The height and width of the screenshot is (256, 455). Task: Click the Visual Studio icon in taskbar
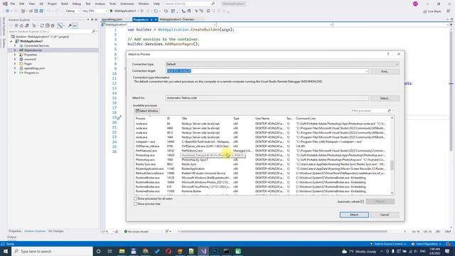tap(203, 251)
